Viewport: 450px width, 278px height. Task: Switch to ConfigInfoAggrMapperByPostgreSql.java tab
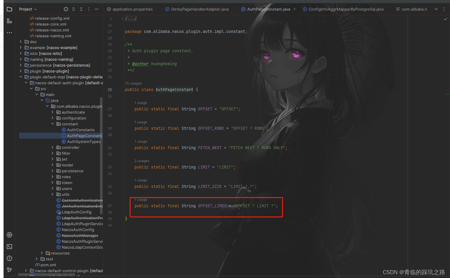click(343, 9)
